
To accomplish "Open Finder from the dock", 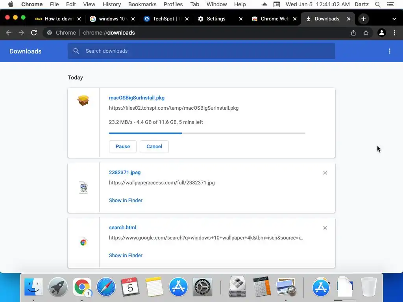I will click(33, 287).
